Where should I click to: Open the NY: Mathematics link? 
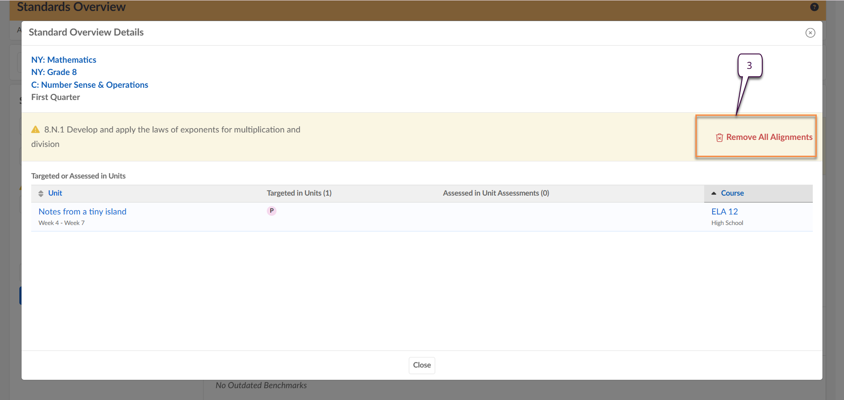coord(64,60)
